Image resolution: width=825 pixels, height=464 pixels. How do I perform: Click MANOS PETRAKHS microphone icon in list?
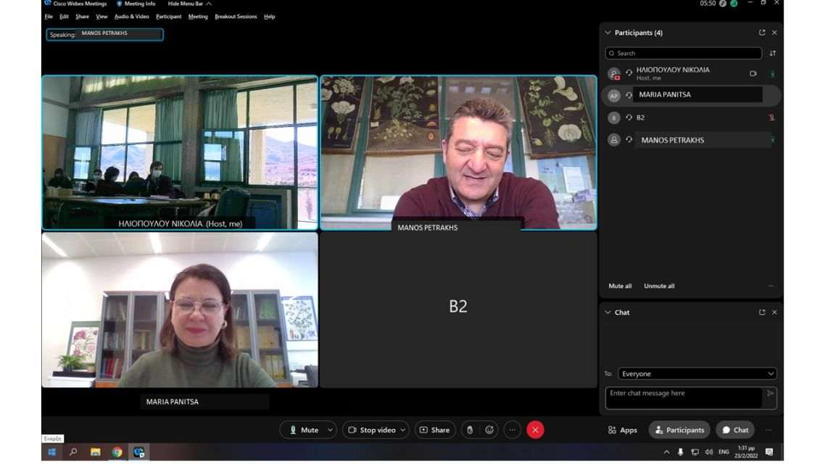772,141
